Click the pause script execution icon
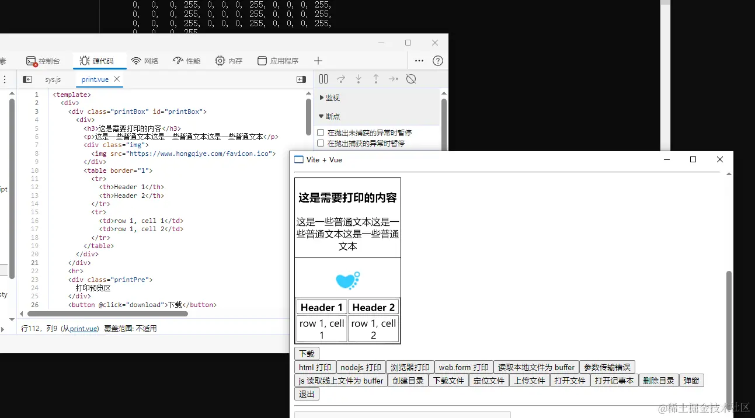 323,79
